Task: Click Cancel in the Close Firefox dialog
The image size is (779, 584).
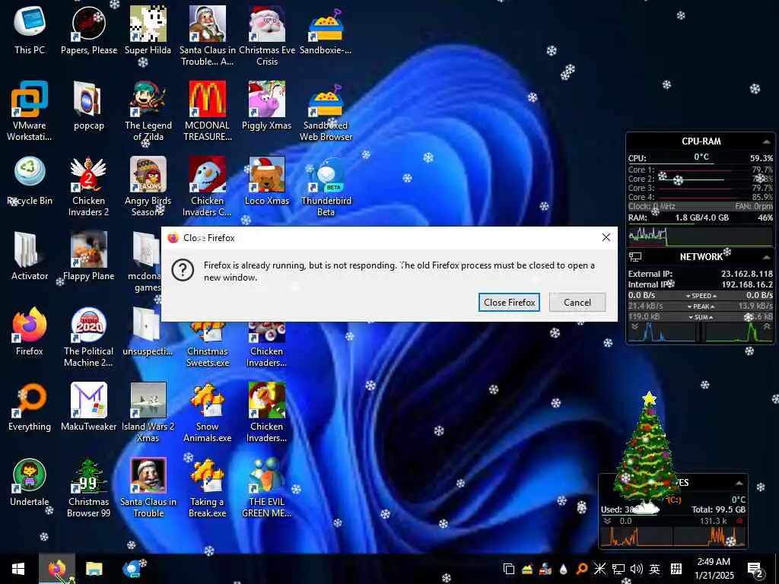Action: tap(577, 303)
